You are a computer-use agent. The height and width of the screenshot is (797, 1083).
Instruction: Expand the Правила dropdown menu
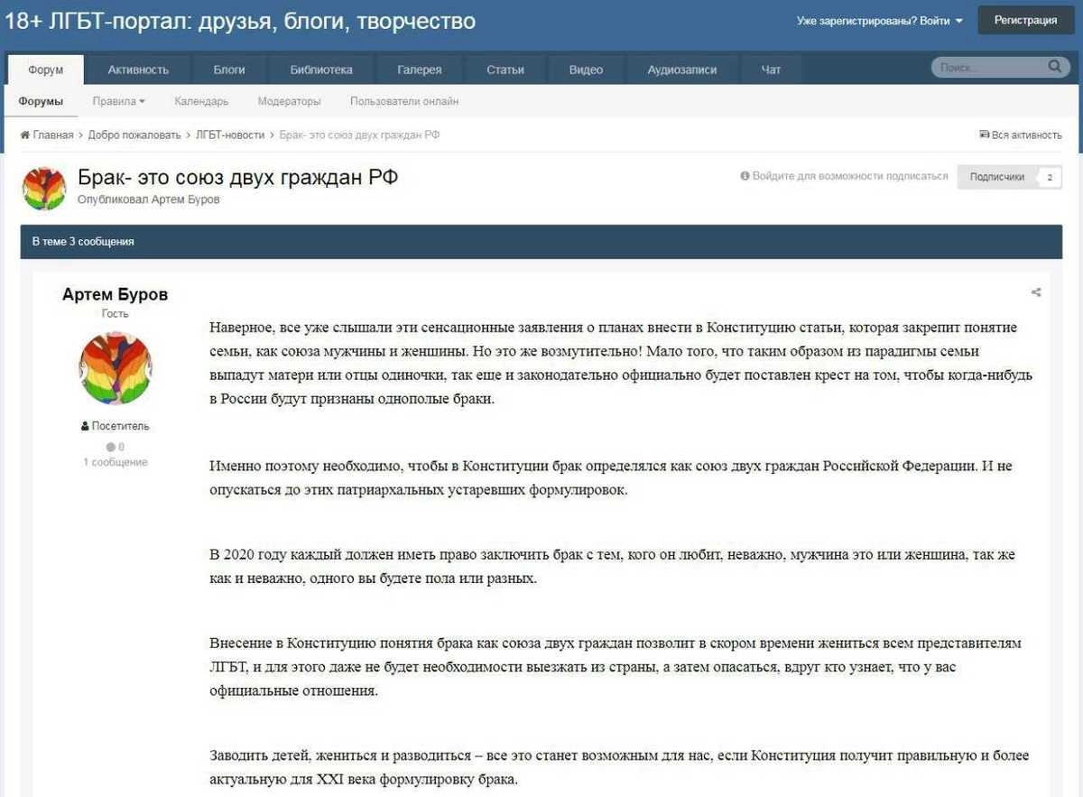point(118,102)
